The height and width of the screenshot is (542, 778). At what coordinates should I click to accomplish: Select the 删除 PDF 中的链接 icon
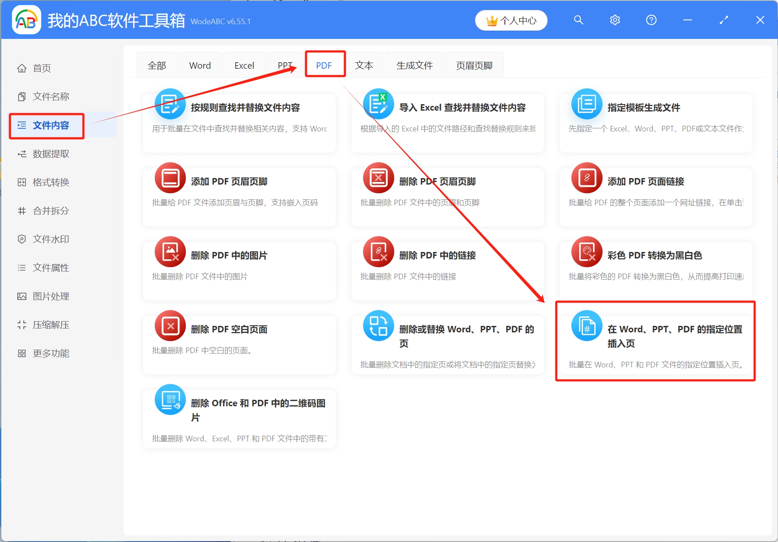[x=378, y=252]
